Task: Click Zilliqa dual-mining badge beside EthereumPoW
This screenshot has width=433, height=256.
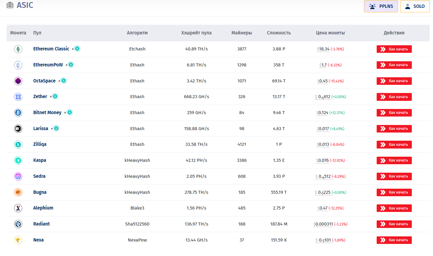Action: point(71,65)
